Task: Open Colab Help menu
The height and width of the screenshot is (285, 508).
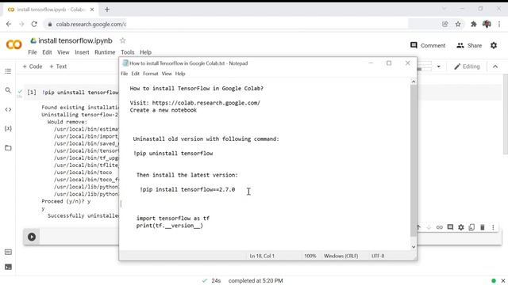Action: coord(145,52)
